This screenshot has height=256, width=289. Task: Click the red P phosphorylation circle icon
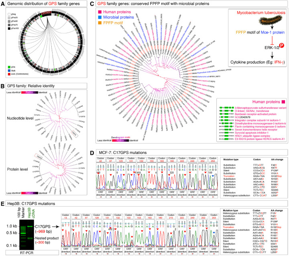pyautogui.click(x=282, y=45)
